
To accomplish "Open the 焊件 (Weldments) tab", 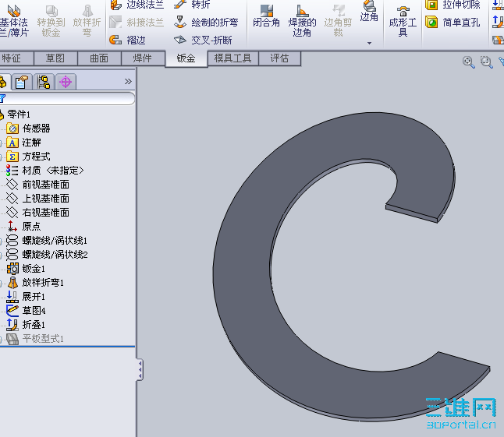I will [143, 58].
